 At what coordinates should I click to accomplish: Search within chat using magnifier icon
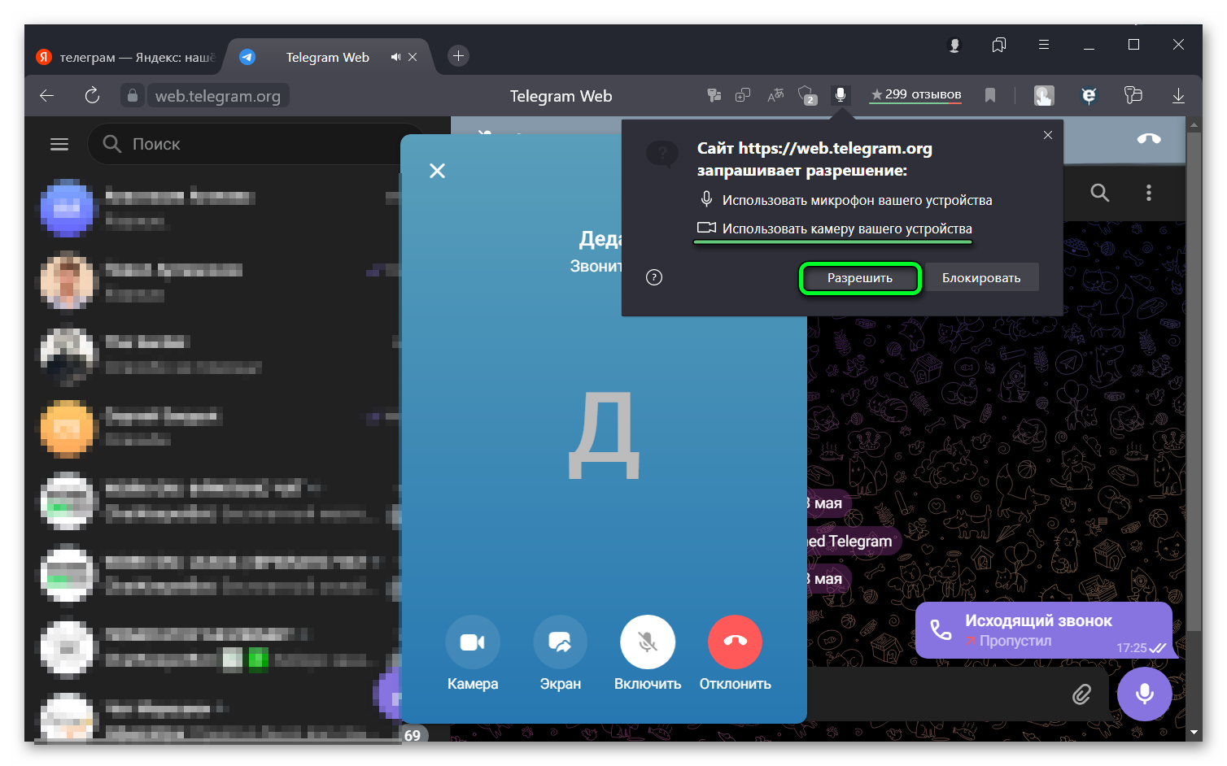1099,193
